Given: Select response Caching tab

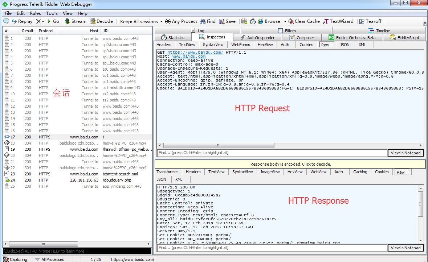Looking at the screenshot, I should tap(360, 172).
